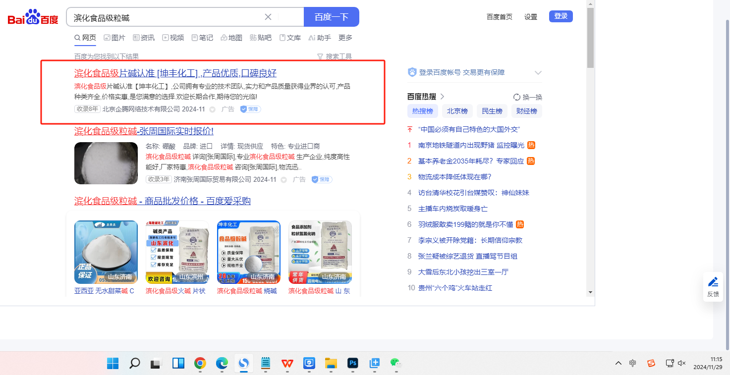Select the 热搜榜 hot list tab
Image resolution: width=730 pixels, height=375 pixels.
coord(423,111)
